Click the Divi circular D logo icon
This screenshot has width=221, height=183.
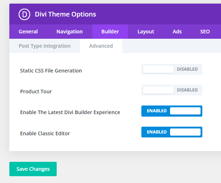[x=24, y=14]
